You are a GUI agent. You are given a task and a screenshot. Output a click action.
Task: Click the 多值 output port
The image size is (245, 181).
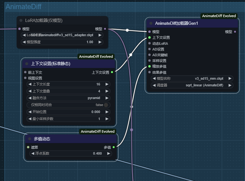coord(113,147)
